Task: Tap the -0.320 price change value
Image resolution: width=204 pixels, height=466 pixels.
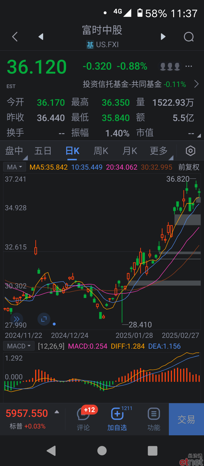Action: 97,66
